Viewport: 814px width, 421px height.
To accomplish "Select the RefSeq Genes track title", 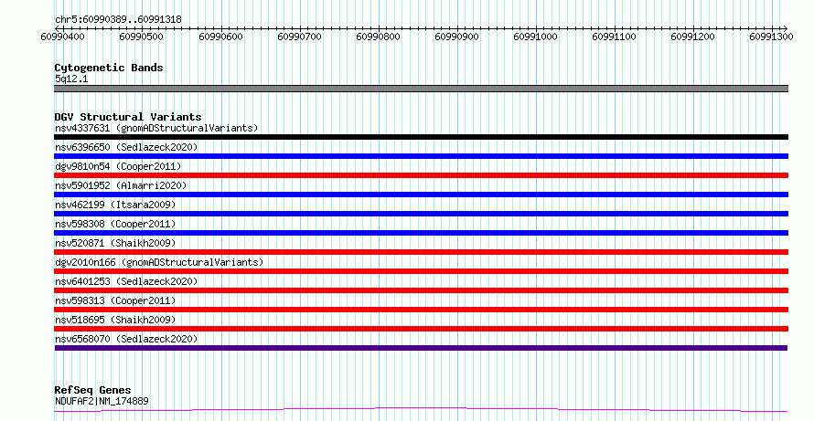I will point(92,390).
